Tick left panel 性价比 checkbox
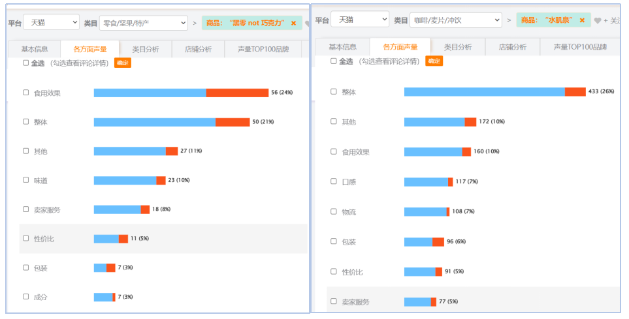The width and height of the screenshot is (629, 319). click(26, 238)
